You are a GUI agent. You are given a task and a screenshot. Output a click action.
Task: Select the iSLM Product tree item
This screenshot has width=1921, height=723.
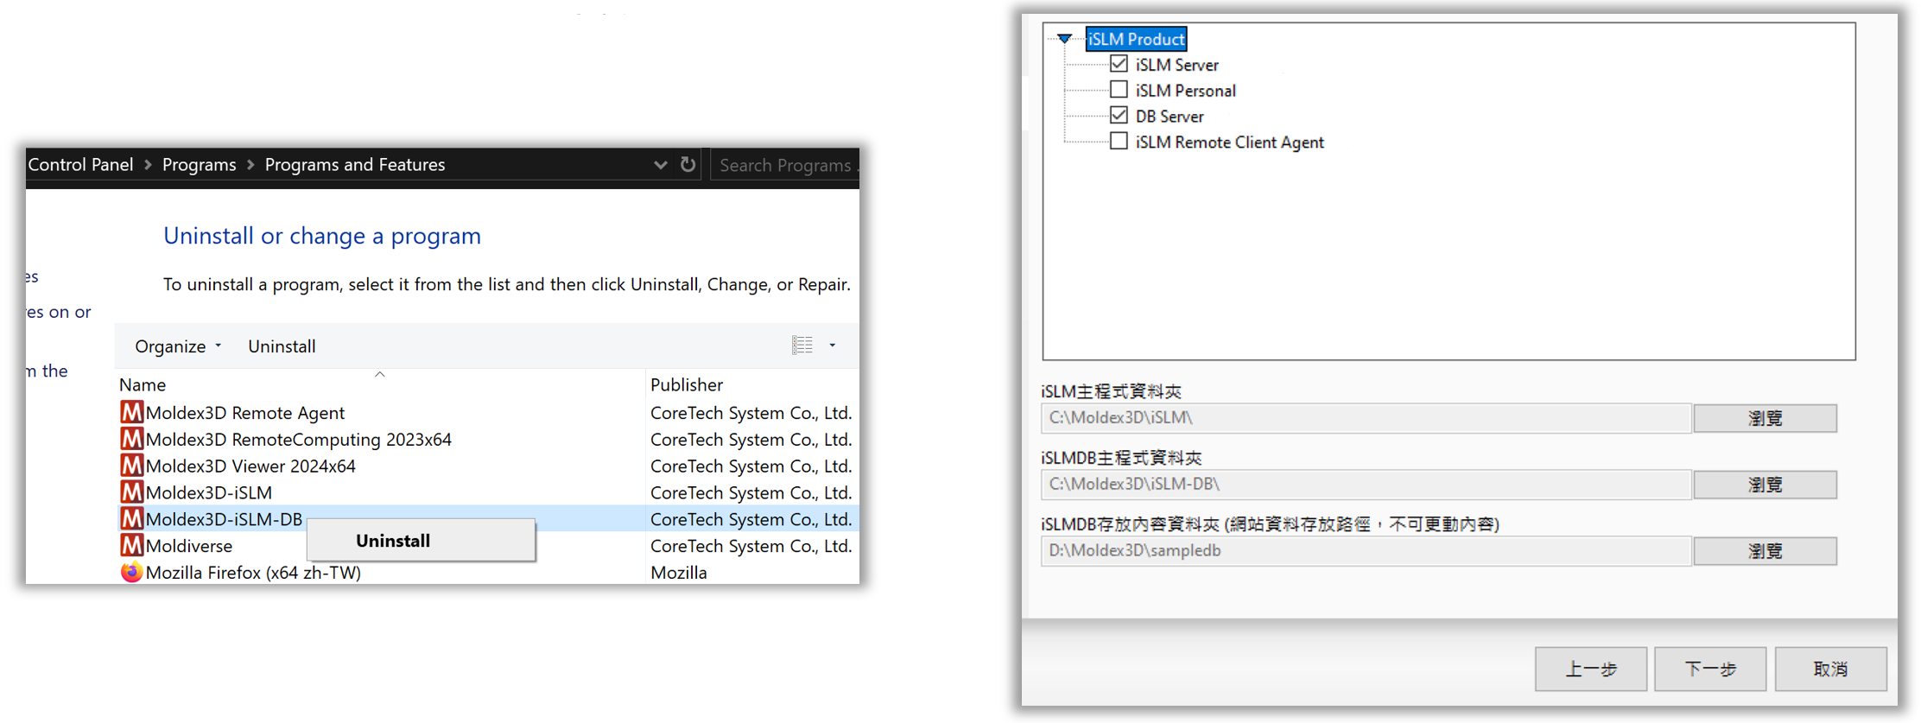point(1136,39)
